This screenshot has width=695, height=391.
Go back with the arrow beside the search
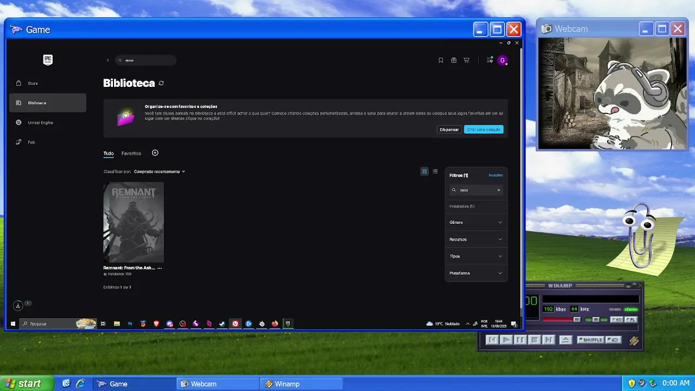pos(108,60)
